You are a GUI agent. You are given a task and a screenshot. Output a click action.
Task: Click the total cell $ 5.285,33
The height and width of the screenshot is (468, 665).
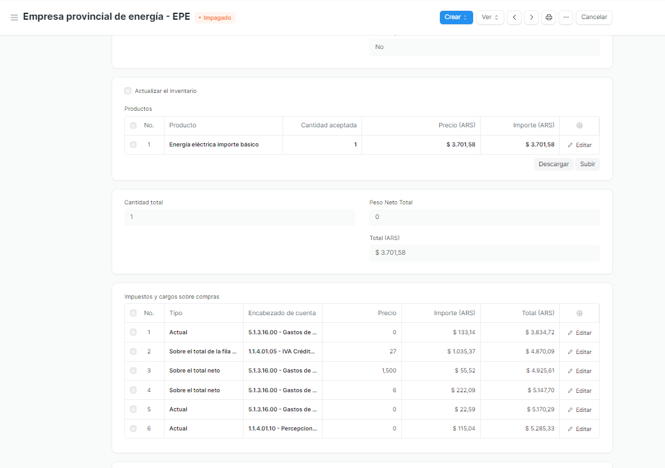pos(520,429)
